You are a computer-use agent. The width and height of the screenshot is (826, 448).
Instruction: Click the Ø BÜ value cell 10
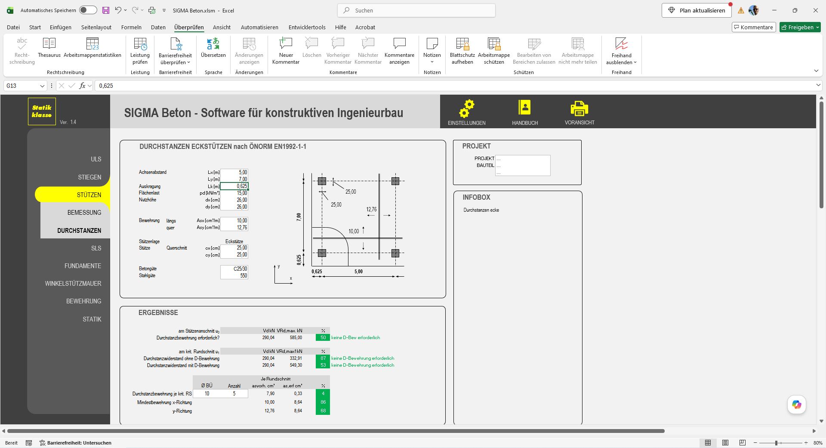(x=207, y=393)
